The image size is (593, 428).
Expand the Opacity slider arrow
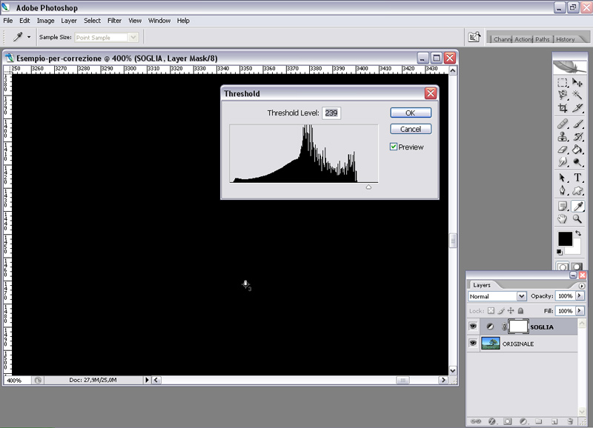[579, 296]
